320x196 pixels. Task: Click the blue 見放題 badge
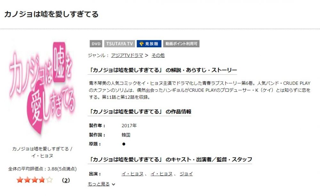click(x=149, y=44)
